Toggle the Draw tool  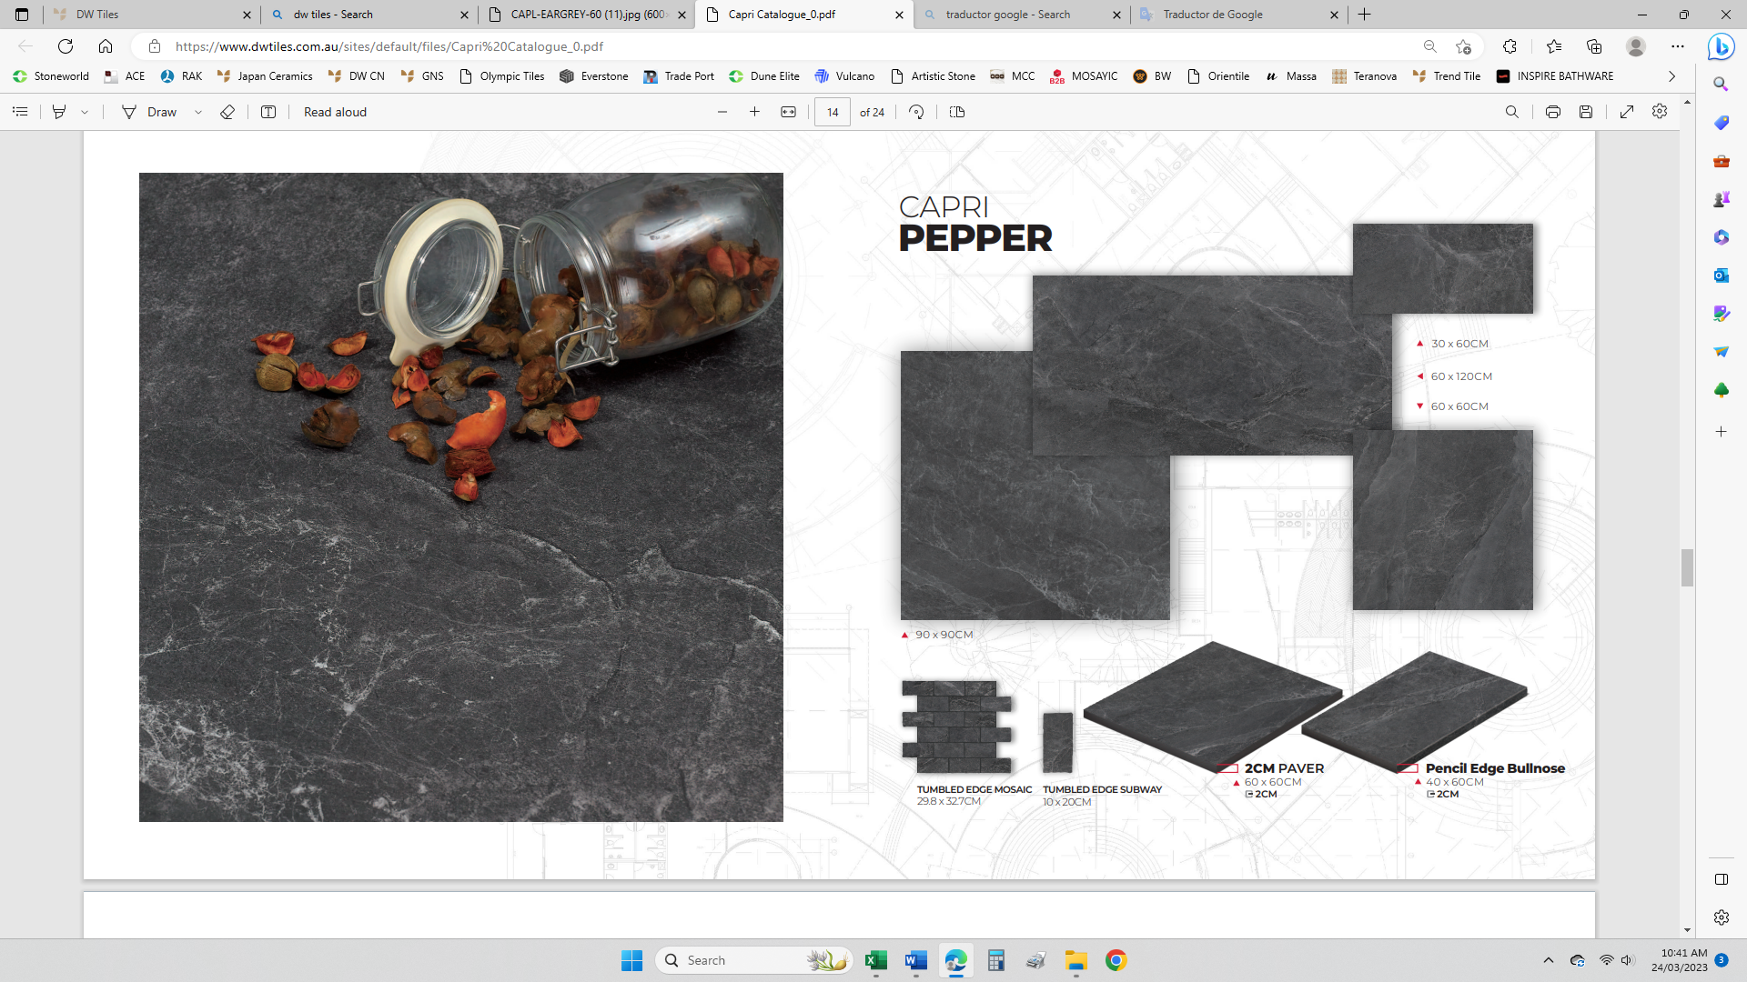(150, 112)
